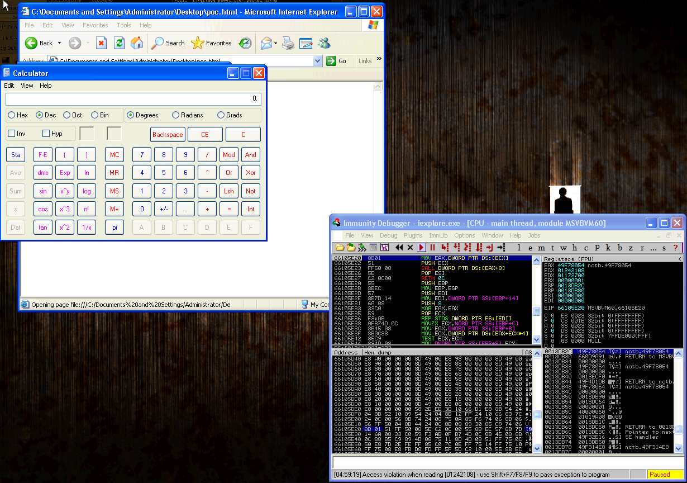Open the View menu in Calculator
The width and height of the screenshot is (687, 483).
(27, 86)
